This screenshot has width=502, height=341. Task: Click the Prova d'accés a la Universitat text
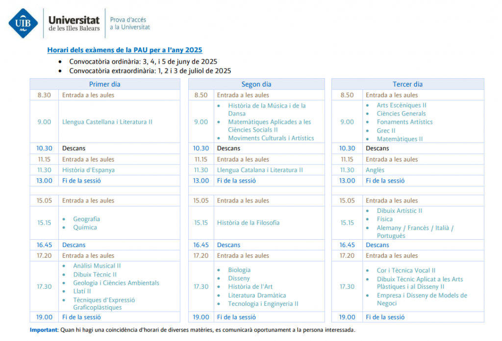(129, 23)
